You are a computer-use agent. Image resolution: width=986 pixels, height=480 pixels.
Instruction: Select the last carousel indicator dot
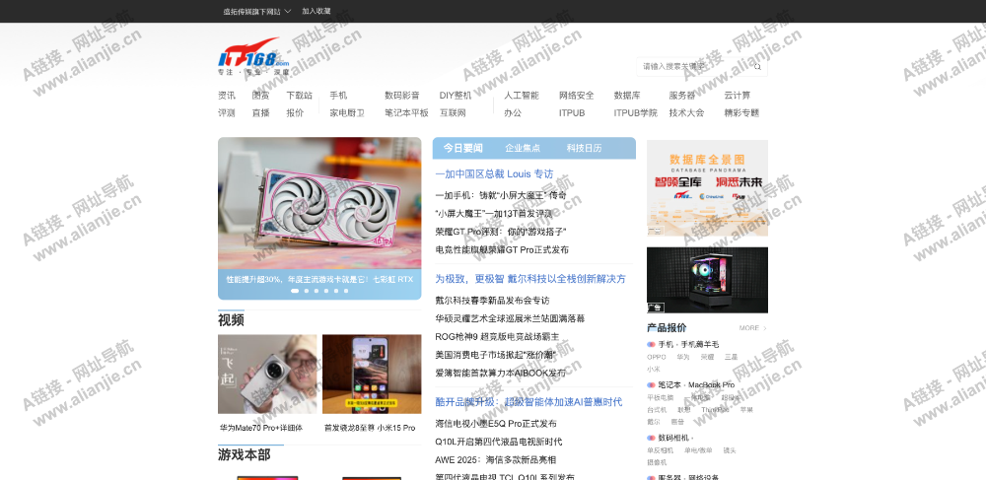346,291
